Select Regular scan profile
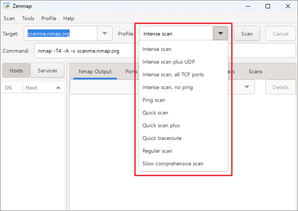 click(183, 151)
